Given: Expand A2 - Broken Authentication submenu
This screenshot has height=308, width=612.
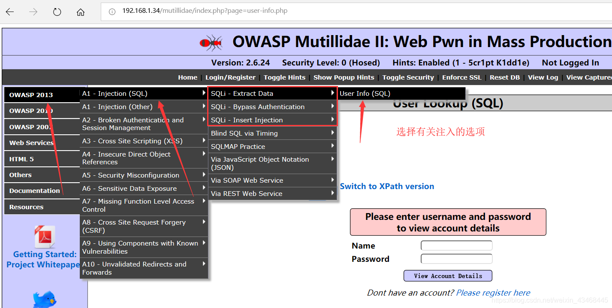Looking at the screenshot, I should pos(144,124).
